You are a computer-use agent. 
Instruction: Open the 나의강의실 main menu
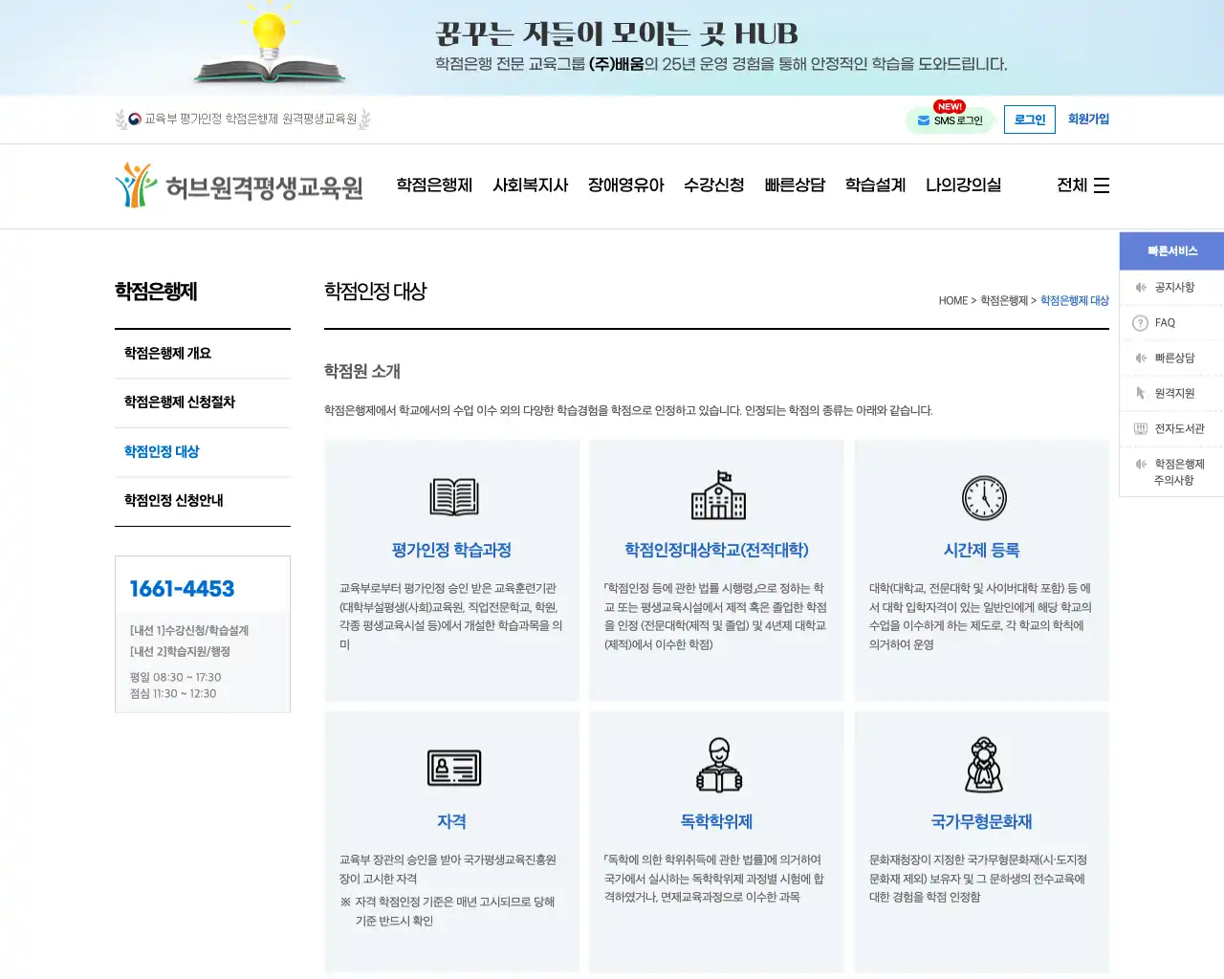(963, 185)
